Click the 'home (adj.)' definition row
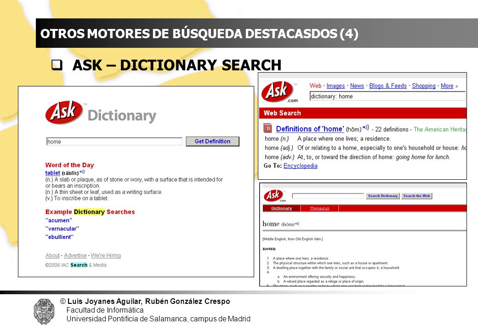 [x=365, y=148]
